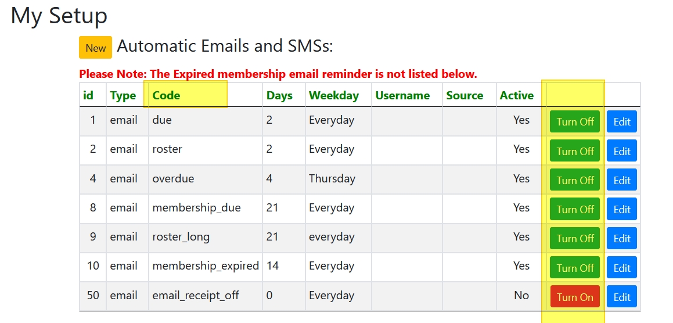Screen dimensions: 673x323
Task: Click the Active column header
Action: [516, 95]
